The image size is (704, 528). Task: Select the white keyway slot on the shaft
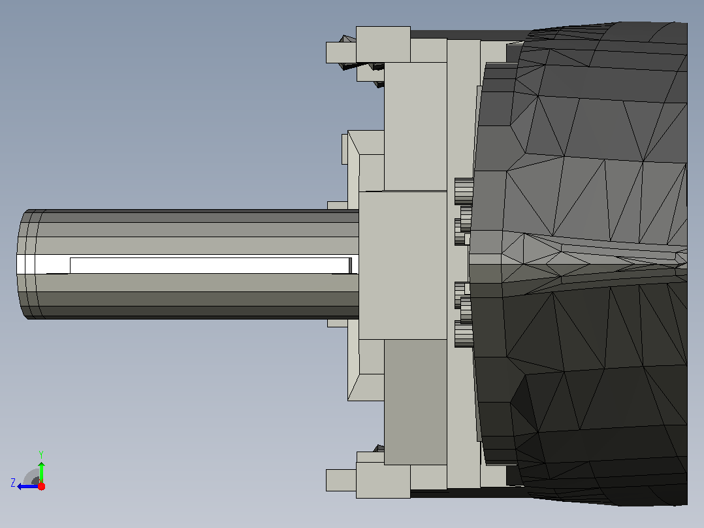coord(210,265)
